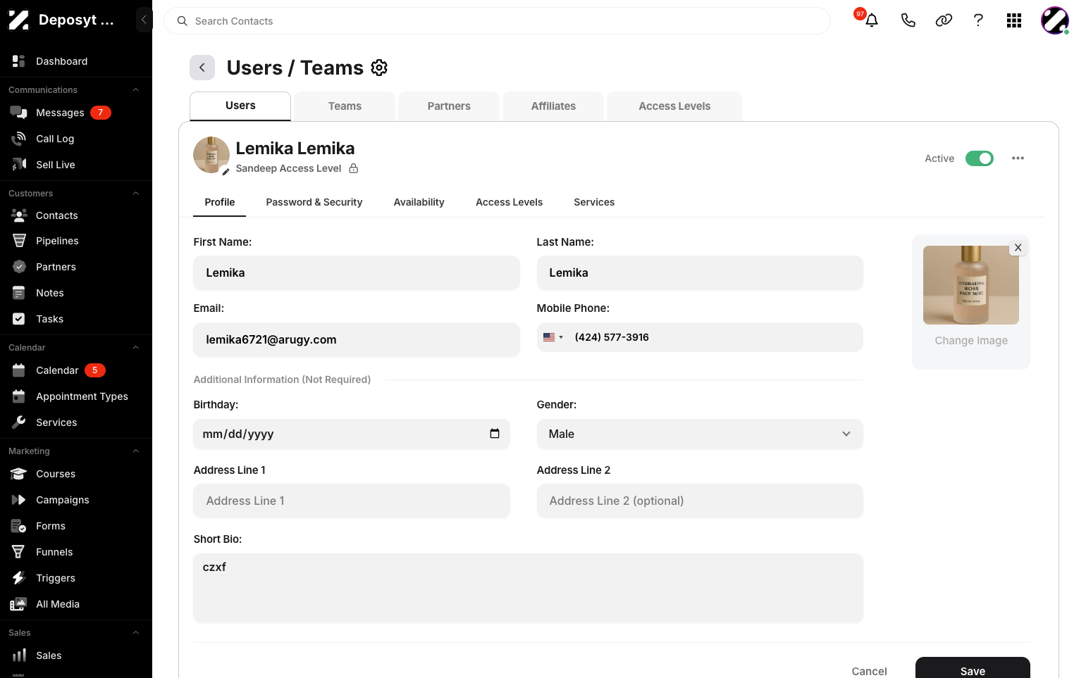Click the Save button
Viewport: 1086px width, 678px height.
coord(973,667)
